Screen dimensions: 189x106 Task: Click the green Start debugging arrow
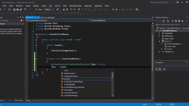tap(37, 9)
